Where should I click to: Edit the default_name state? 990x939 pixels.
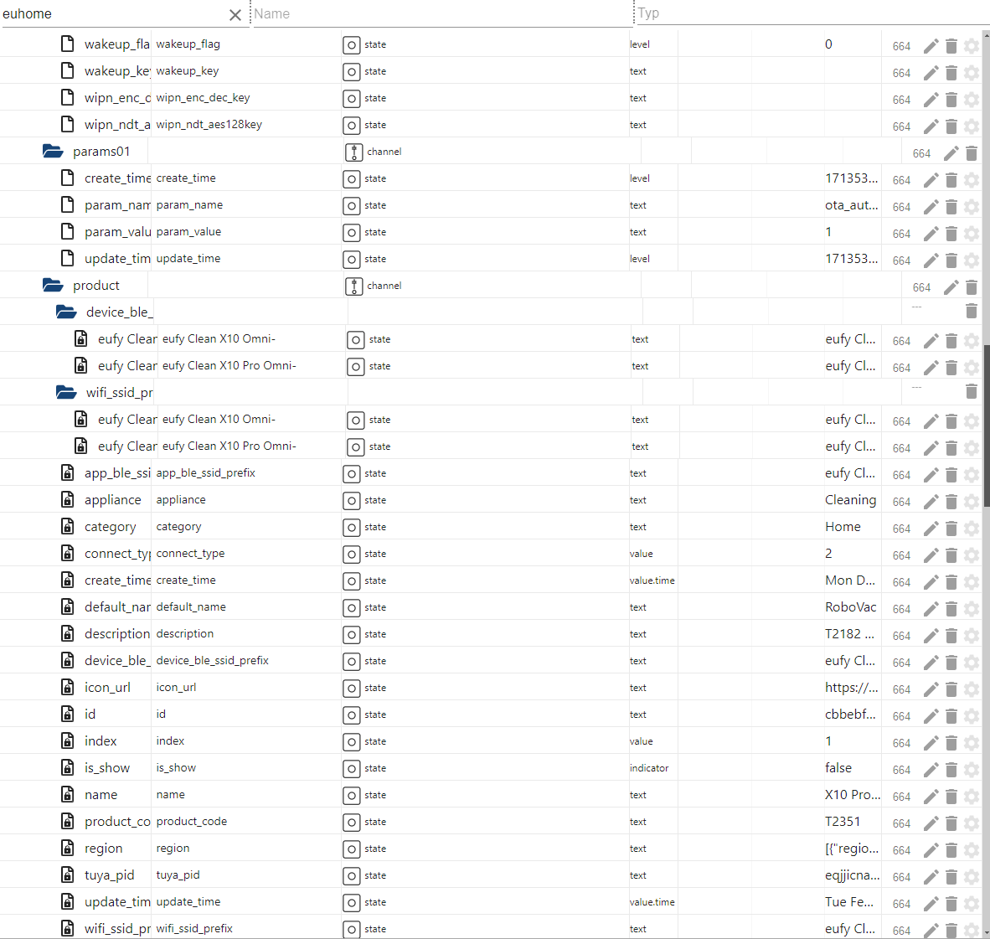(x=931, y=609)
